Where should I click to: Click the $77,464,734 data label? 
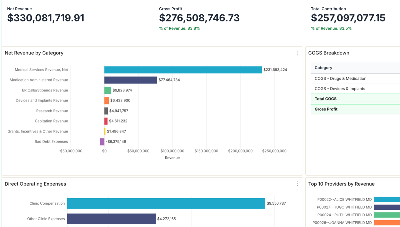coord(169,80)
